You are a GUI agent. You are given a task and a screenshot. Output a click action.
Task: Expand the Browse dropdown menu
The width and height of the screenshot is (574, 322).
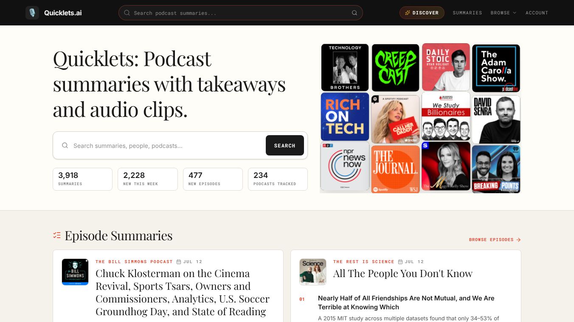pyautogui.click(x=504, y=13)
